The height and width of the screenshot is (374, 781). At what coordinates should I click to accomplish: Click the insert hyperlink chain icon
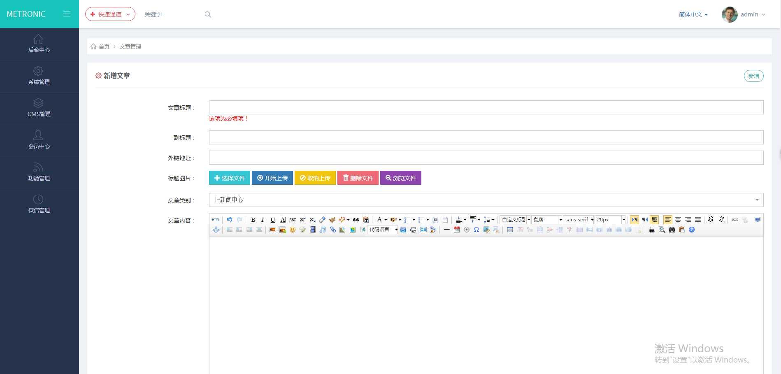point(735,220)
